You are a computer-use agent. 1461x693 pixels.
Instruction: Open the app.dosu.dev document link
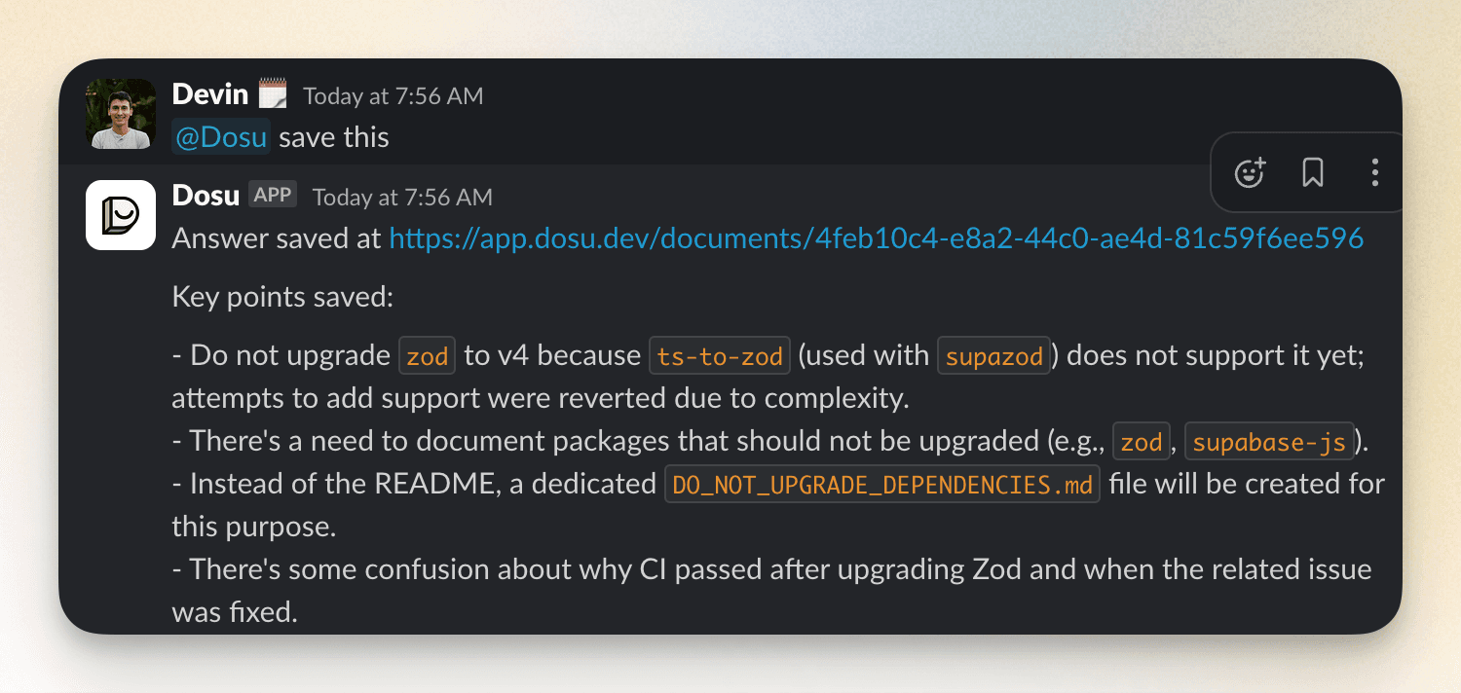click(876, 238)
